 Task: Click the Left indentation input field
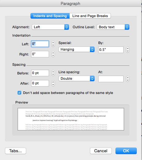coord(40,44)
